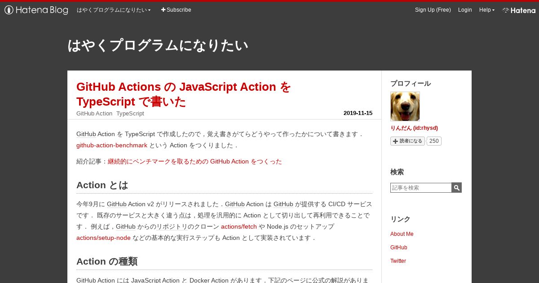Click the 250 readers count bubble
Screen dimensions: 539x283
[x=434, y=141]
